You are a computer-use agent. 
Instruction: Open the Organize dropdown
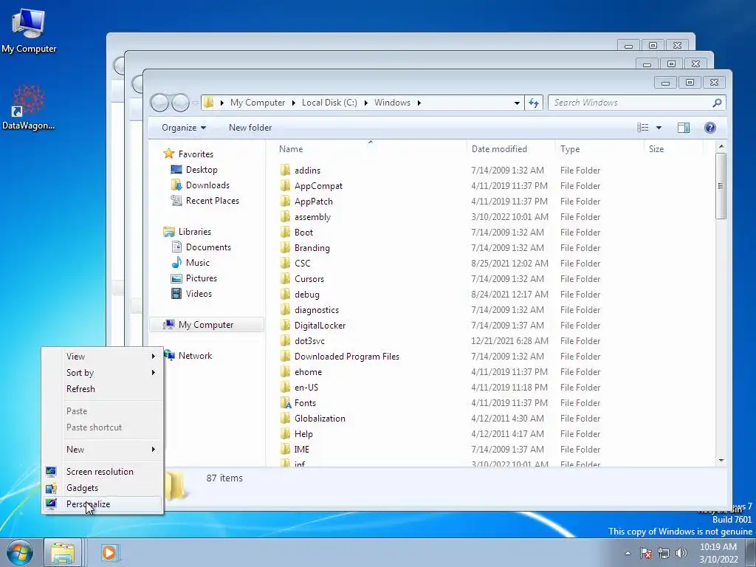point(184,128)
